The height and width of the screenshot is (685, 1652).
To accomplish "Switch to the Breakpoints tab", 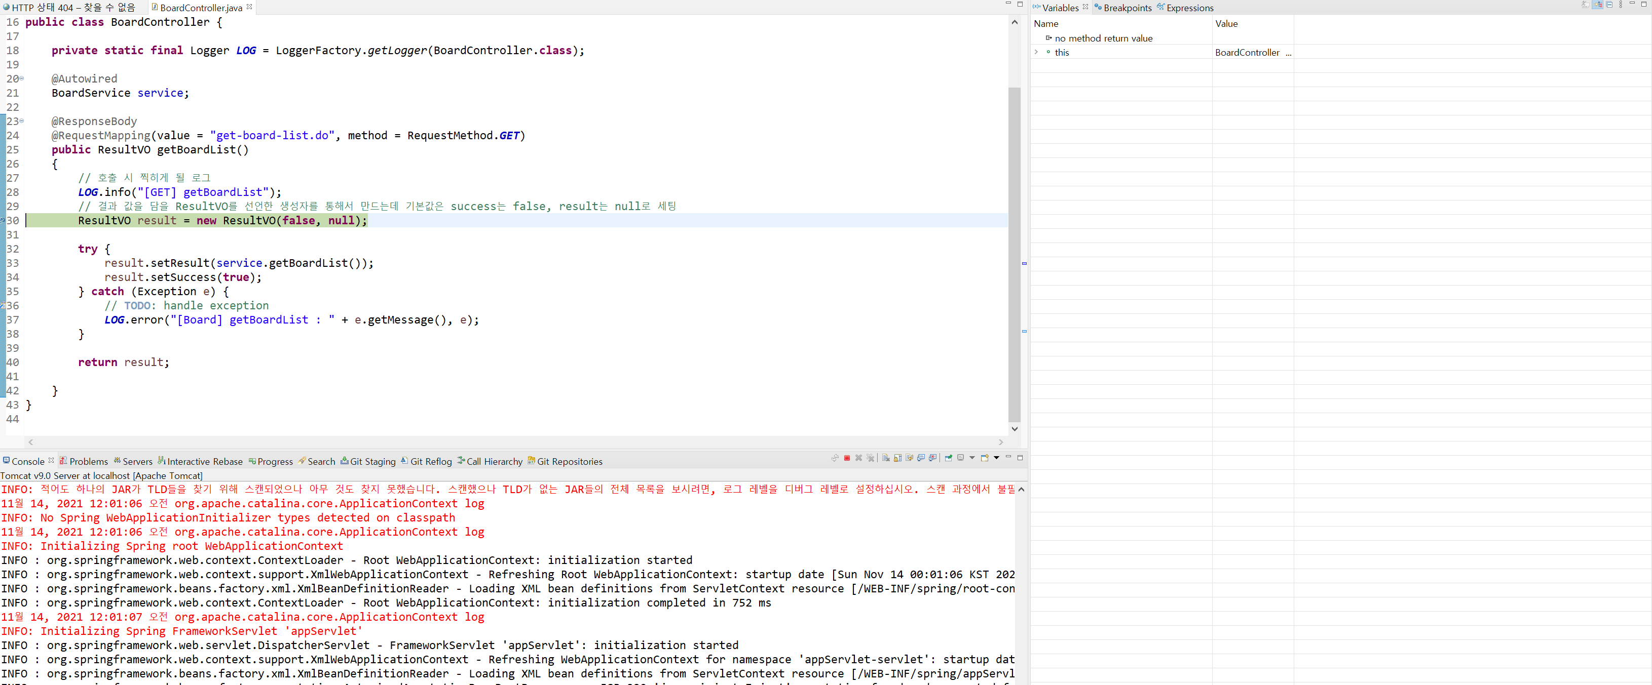I will point(1127,8).
